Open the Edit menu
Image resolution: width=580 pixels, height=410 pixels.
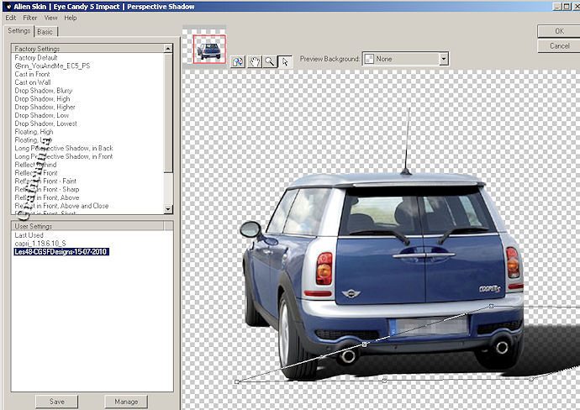click(x=10, y=18)
